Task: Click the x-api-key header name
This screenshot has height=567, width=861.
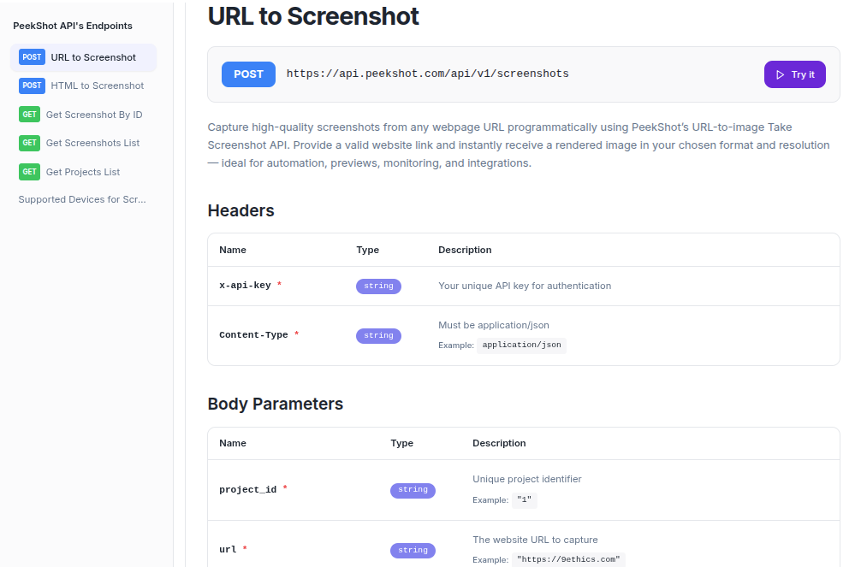Action: point(245,286)
